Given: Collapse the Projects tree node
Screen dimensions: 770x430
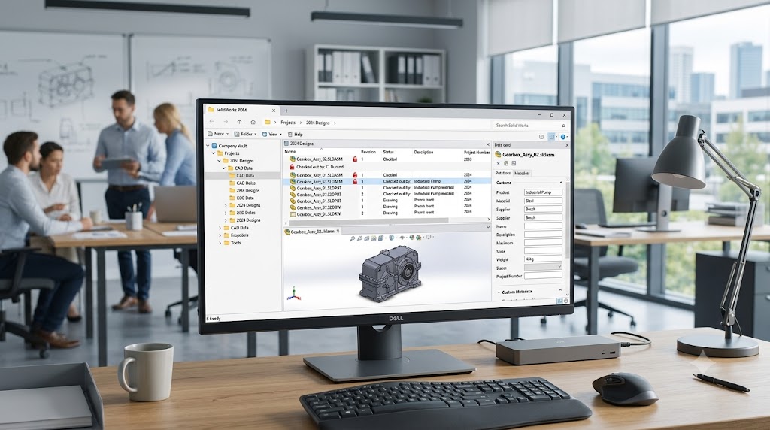Looking at the screenshot, I should coord(214,153).
